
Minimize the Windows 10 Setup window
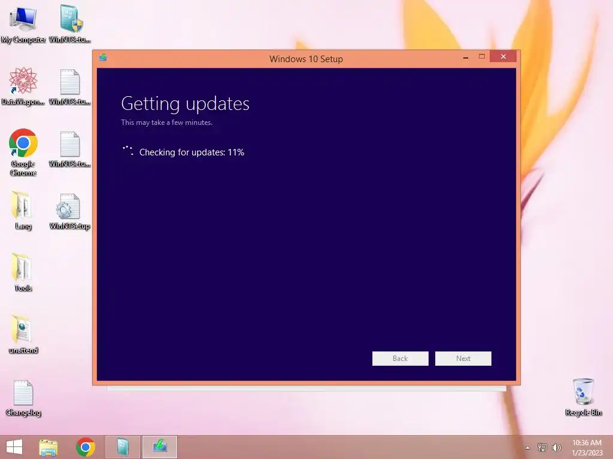point(466,57)
